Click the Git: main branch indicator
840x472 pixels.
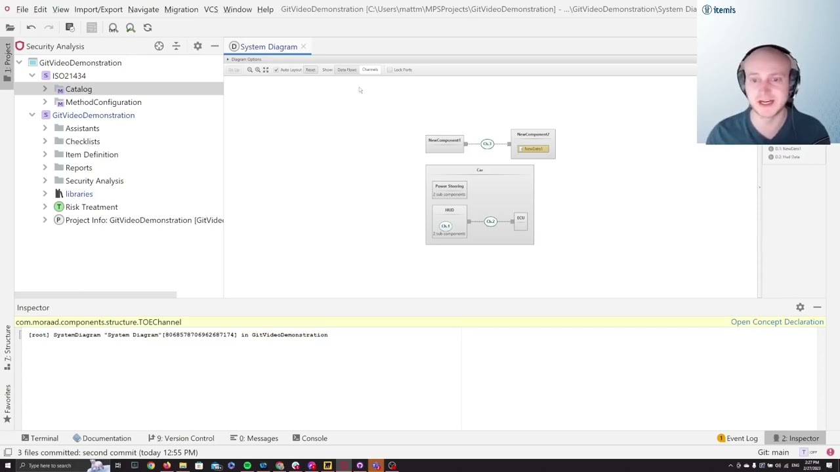click(x=773, y=452)
